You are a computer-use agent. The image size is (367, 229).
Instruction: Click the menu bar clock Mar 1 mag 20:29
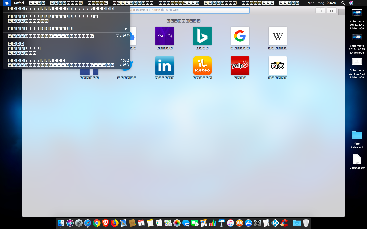[322, 3]
